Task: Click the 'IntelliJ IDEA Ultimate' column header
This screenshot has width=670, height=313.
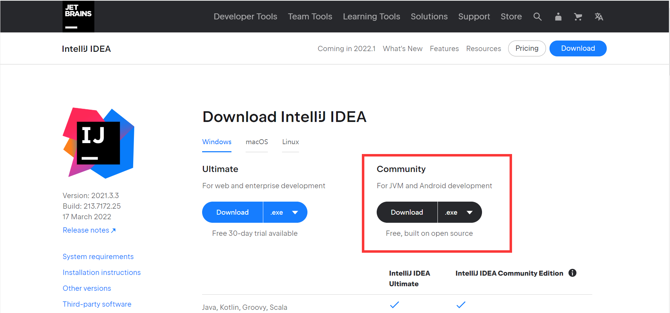Action: coord(410,278)
